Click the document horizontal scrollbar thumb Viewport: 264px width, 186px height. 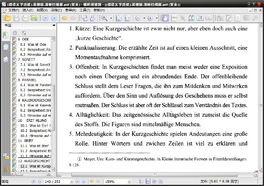pos(154,175)
